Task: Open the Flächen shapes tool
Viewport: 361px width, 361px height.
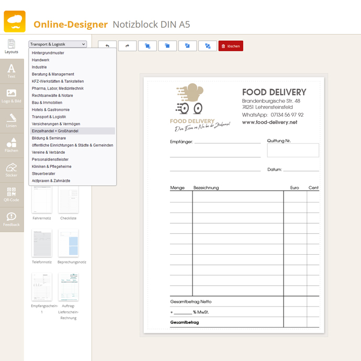Action: (12, 145)
